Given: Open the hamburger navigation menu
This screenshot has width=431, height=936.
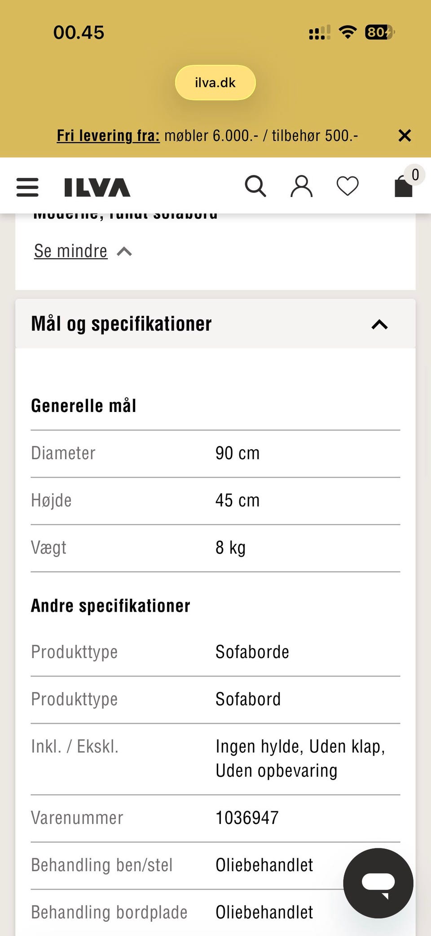Looking at the screenshot, I should coord(27,188).
